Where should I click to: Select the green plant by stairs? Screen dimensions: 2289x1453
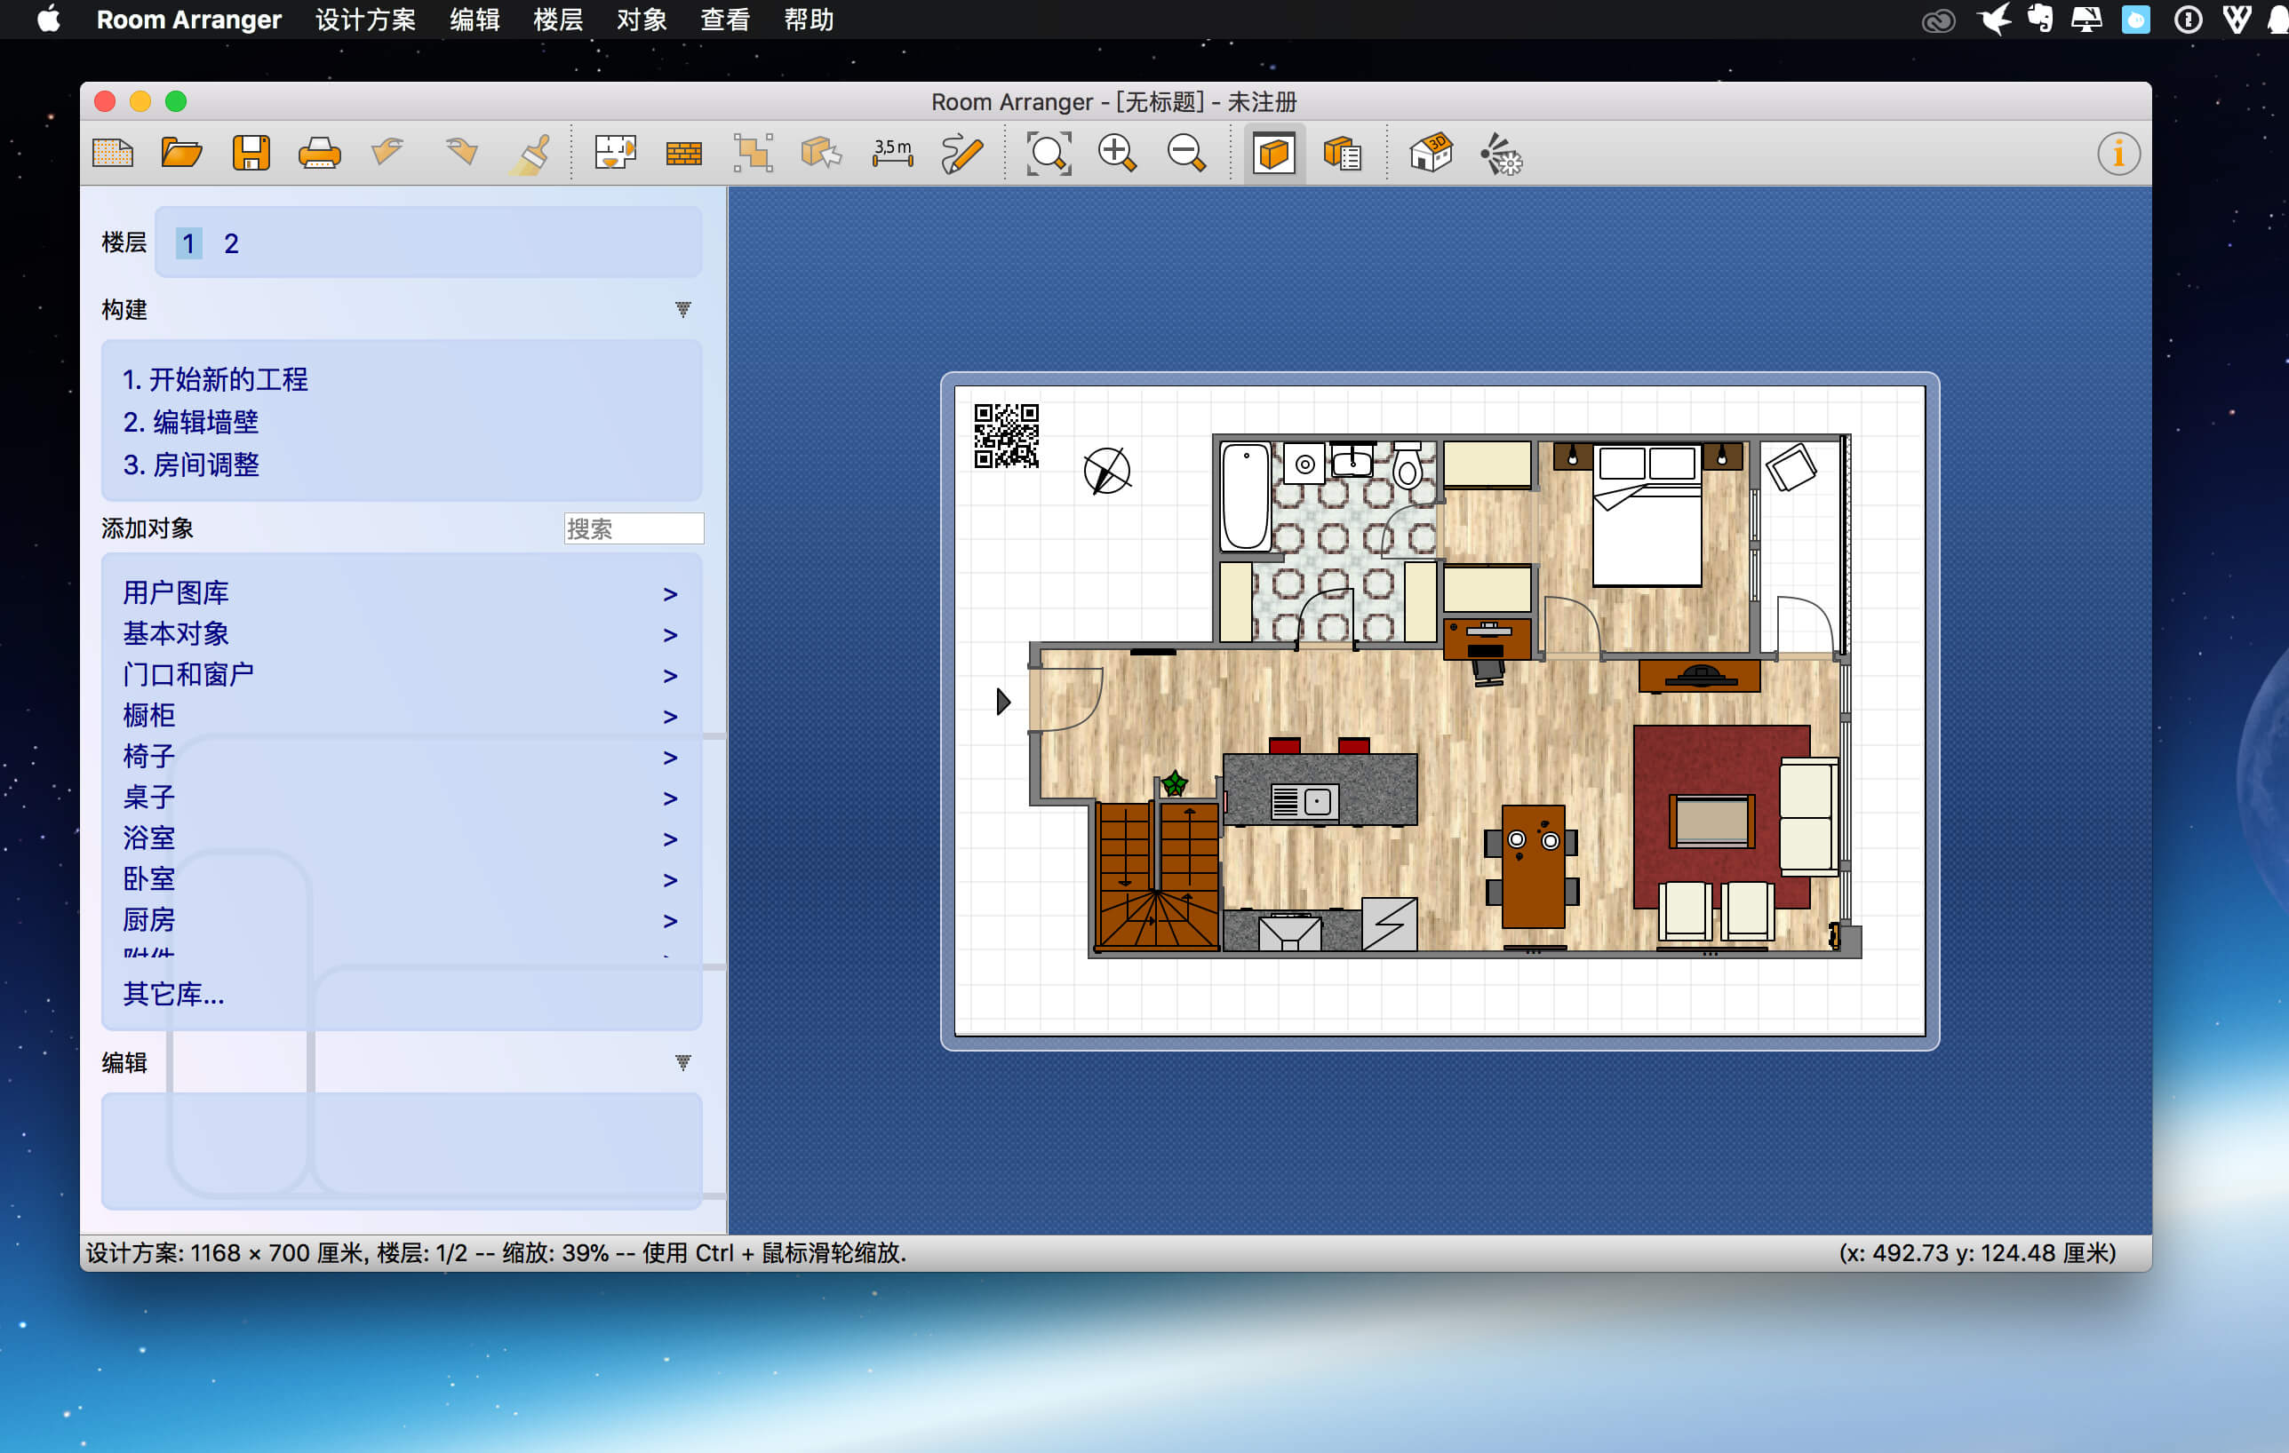click(x=1175, y=784)
